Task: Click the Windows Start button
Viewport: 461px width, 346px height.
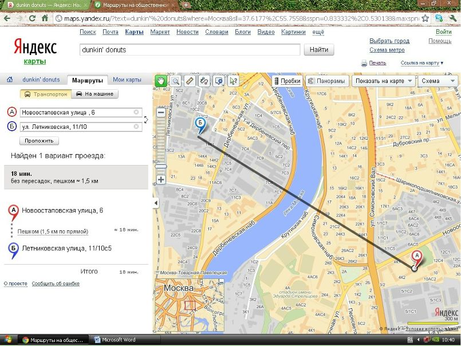Action: [7, 340]
